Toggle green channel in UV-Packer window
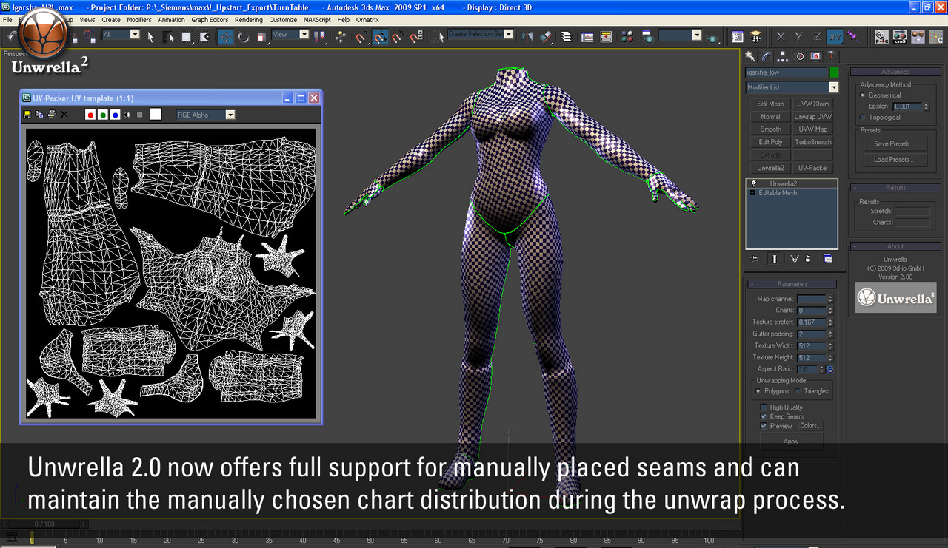 103,115
